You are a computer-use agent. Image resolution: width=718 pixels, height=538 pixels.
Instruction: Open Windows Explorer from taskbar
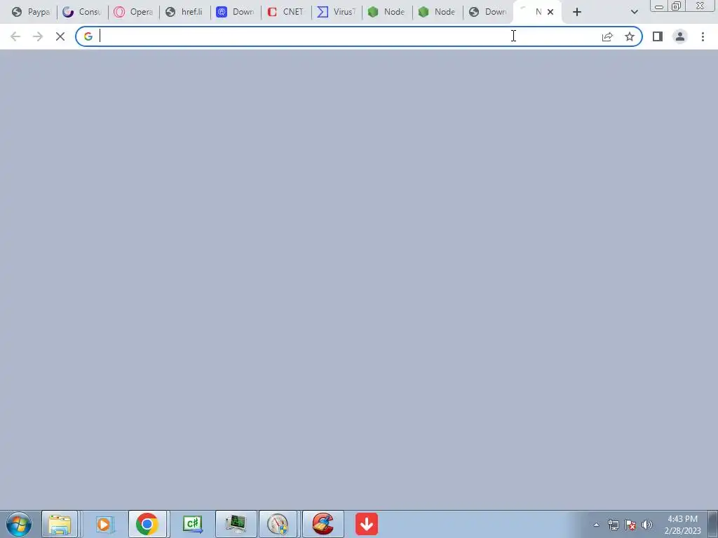(x=60, y=524)
